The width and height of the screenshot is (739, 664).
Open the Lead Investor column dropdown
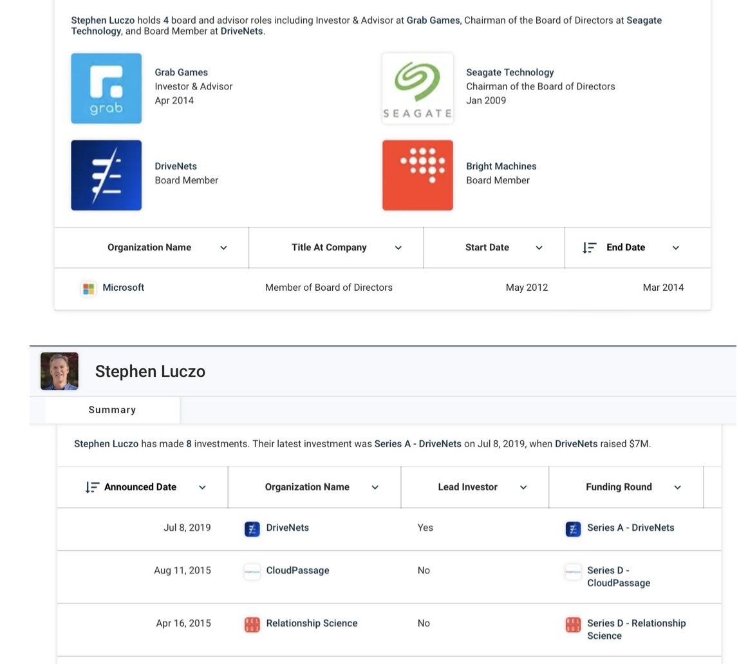523,488
